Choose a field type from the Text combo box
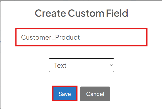The image size is (162, 109). coord(81,65)
